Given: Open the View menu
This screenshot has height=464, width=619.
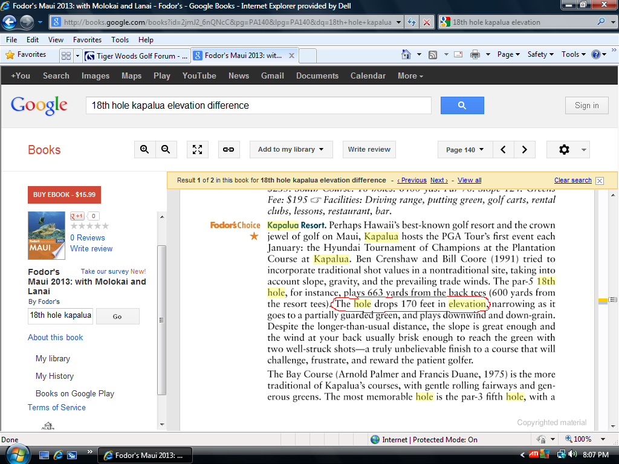Looking at the screenshot, I should (x=56, y=40).
